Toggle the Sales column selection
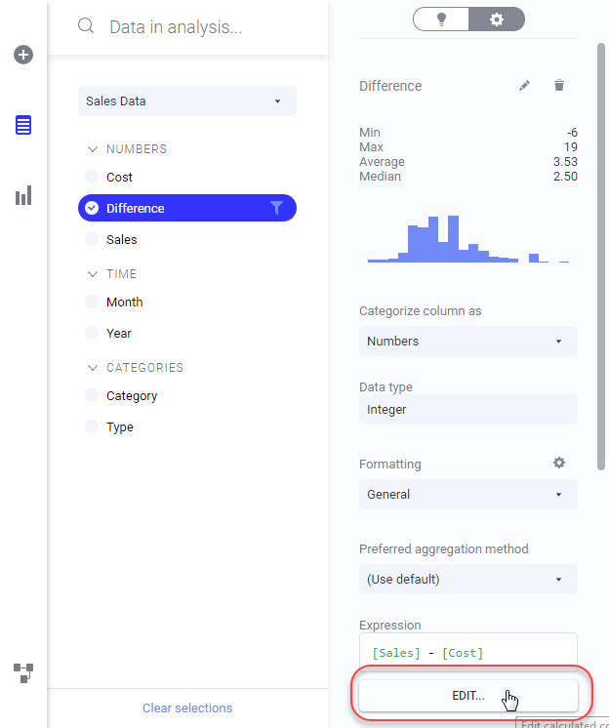The height and width of the screenshot is (728, 609). tap(92, 239)
